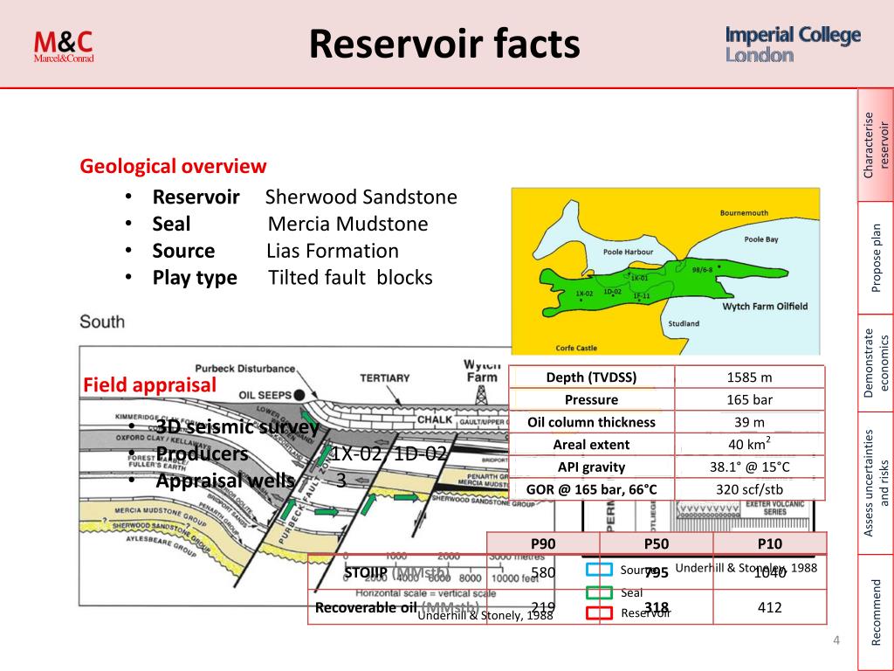The height and width of the screenshot is (671, 894).
Task: Click the P90 column header
Action: pos(543,543)
